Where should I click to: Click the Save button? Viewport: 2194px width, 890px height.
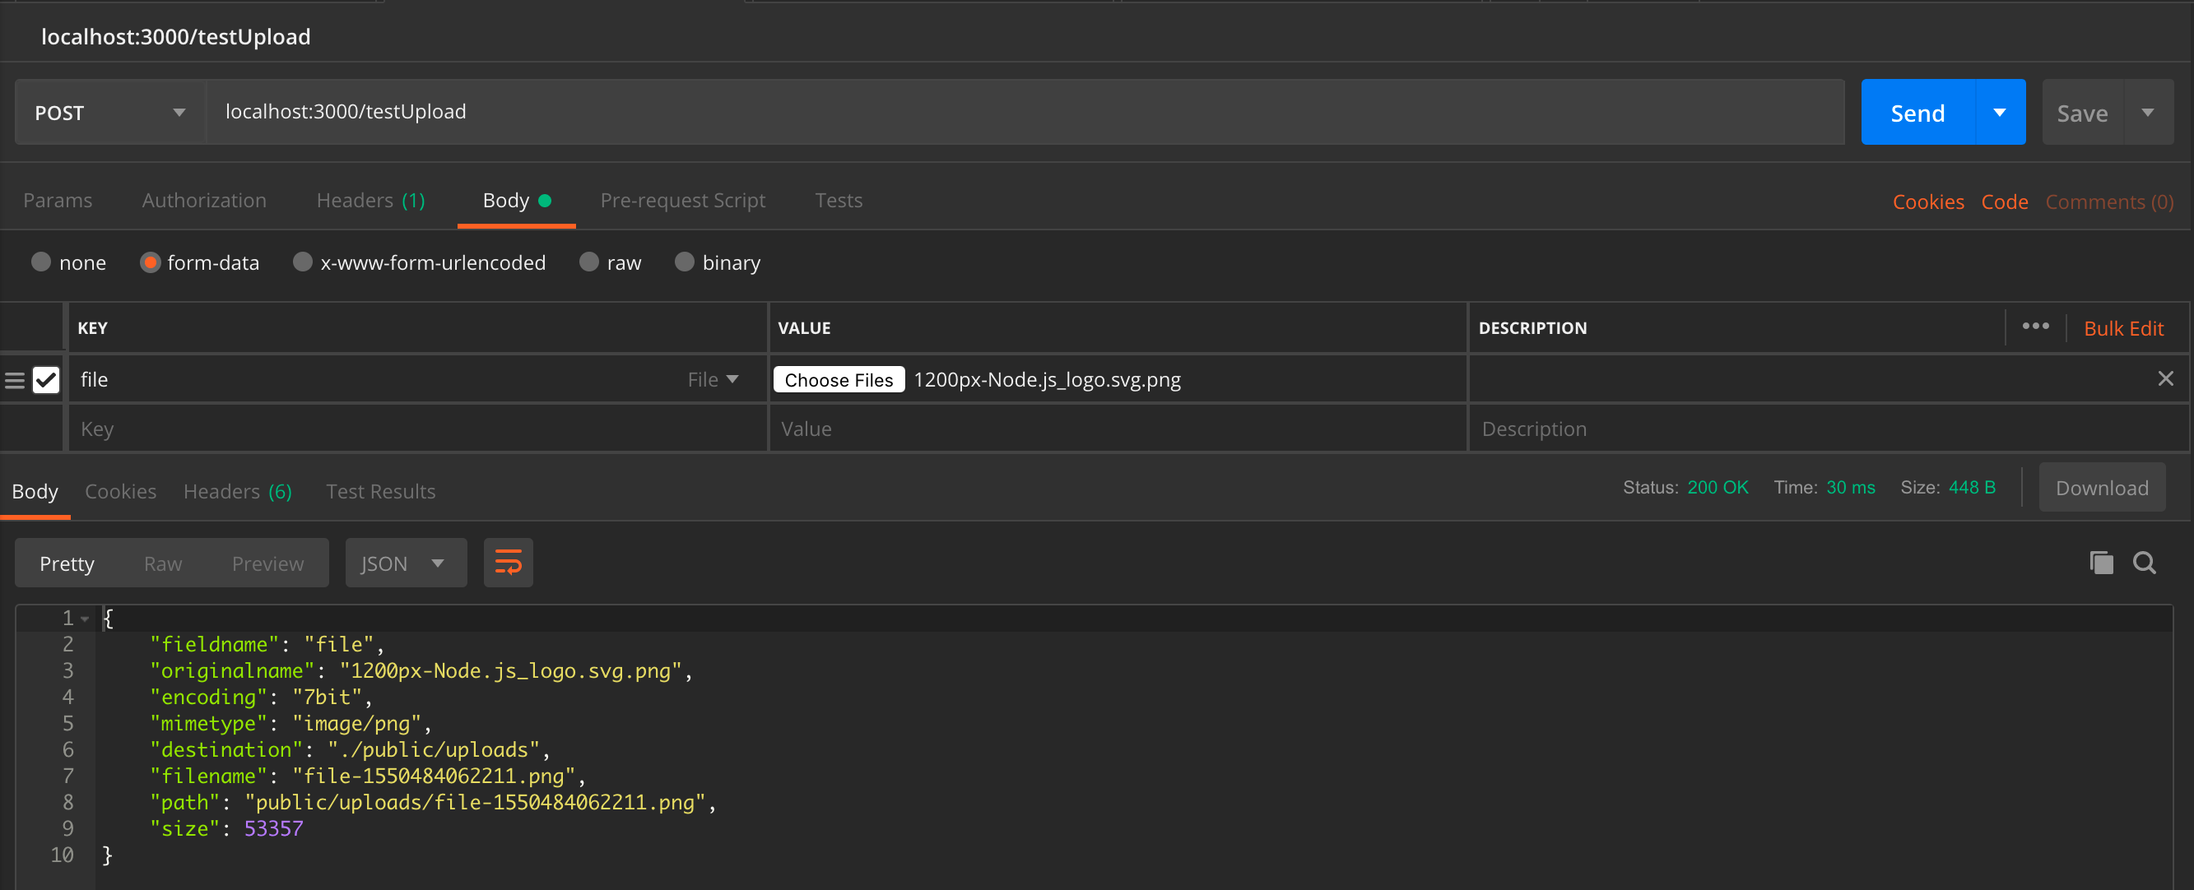[2082, 113]
